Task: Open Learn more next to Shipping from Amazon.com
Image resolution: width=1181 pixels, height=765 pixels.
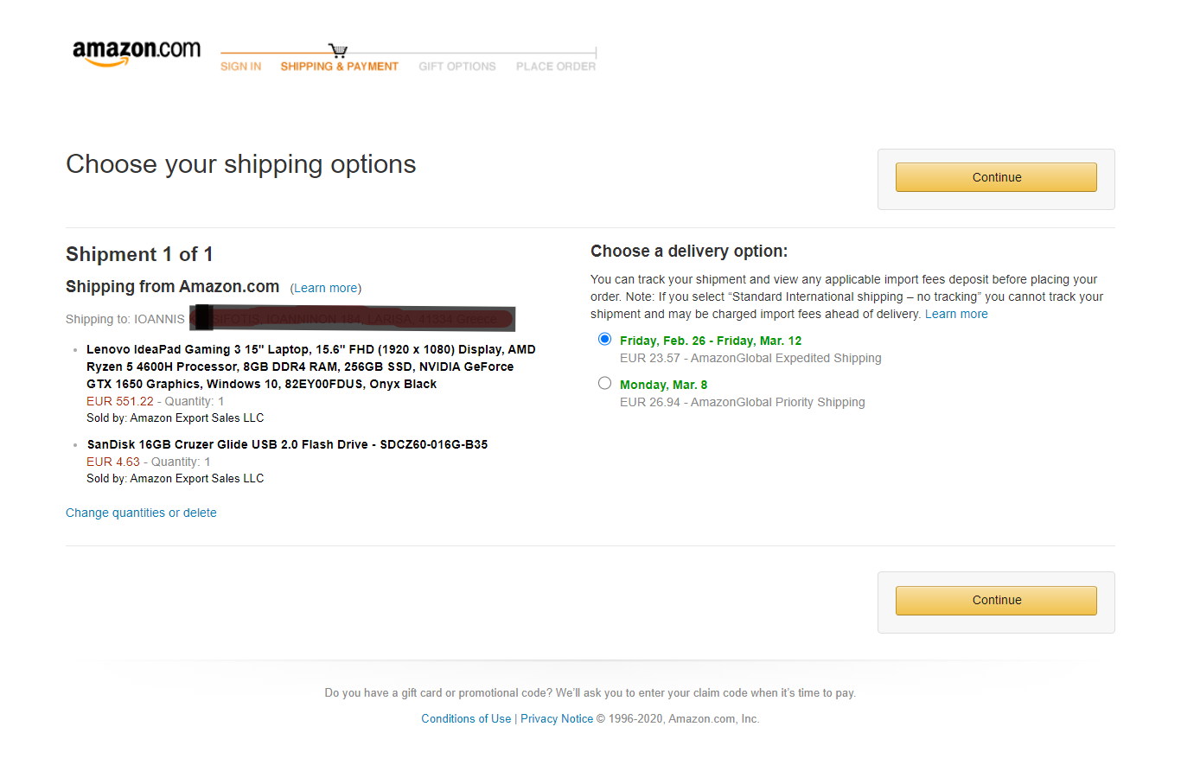Action: pos(326,288)
